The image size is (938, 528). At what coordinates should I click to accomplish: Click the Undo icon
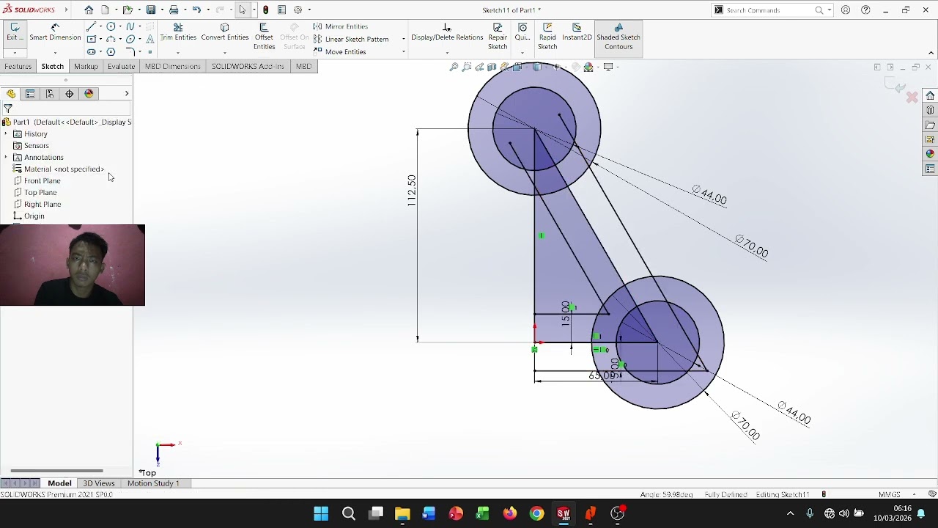196,10
